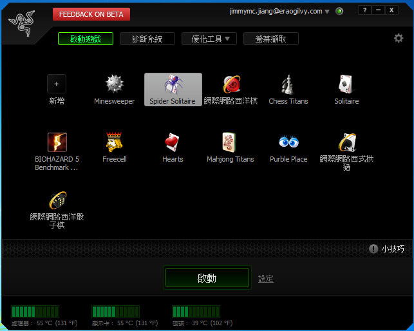Open the settings gear icon
The image size is (414, 331).
point(399,38)
